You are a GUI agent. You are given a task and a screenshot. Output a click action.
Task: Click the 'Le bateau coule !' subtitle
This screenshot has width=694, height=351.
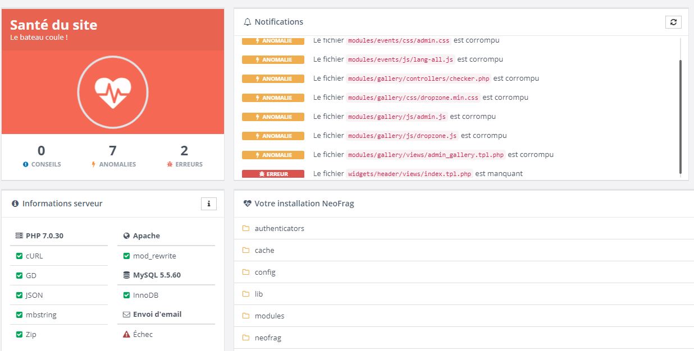[x=39, y=38]
